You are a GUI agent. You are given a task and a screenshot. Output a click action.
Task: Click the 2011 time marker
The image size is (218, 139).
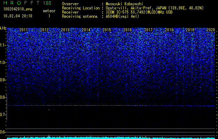coord(24,30)
